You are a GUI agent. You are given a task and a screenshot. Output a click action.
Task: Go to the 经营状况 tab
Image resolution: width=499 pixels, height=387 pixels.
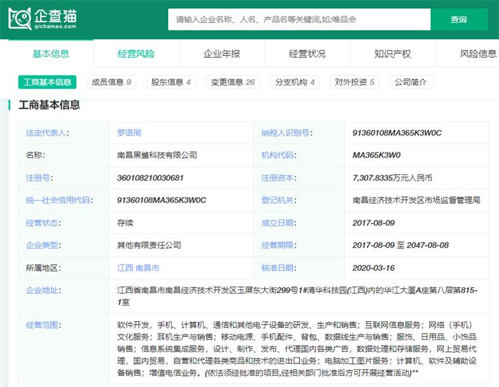tap(307, 54)
